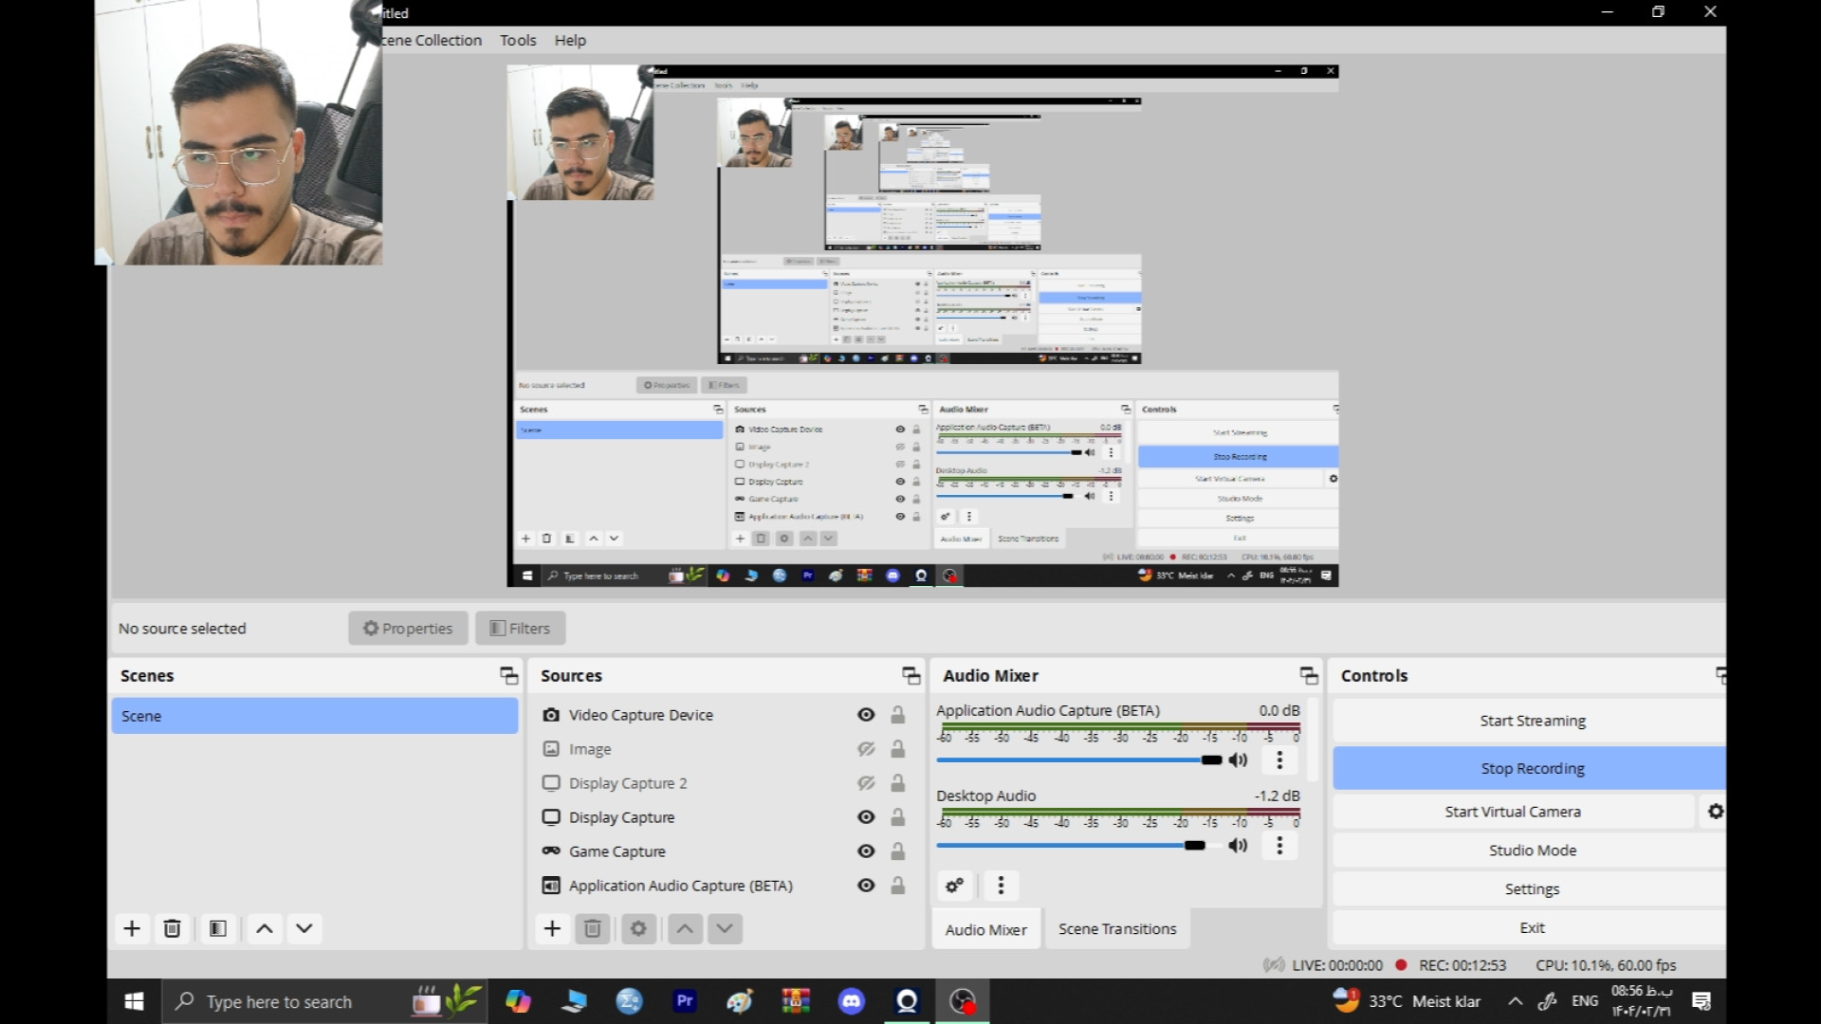This screenshot has width=1821, height=1024.
Task: Unlock the Game Capture source
Action: [x=897, y=851]
